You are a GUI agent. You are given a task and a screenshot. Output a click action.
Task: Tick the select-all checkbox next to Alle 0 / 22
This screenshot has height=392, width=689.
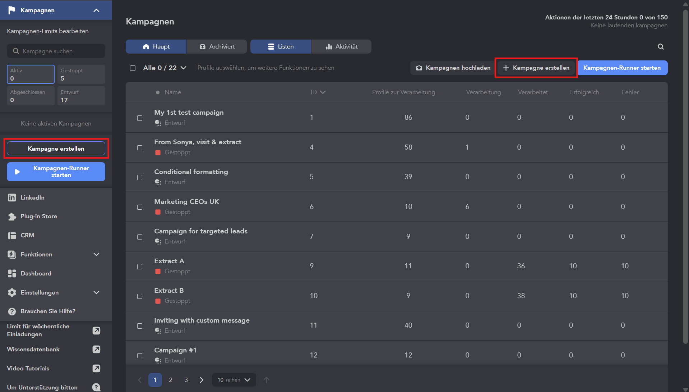pyautogui.click(x=133, y=68)
